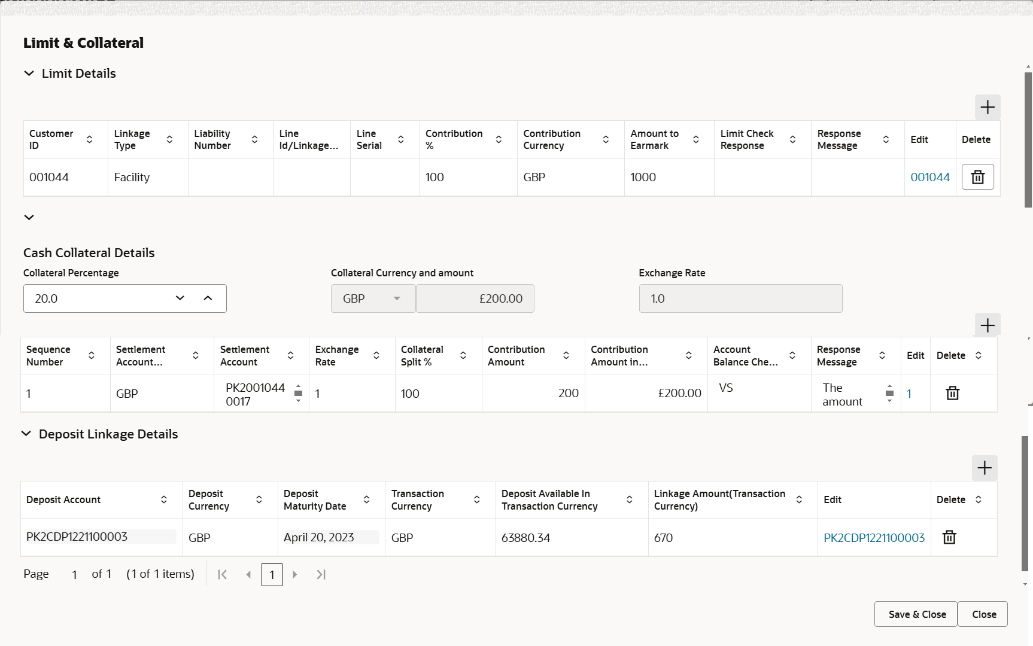The image size is (1033, 646).
Task: Click the Close button
Action: click(984, 614)
